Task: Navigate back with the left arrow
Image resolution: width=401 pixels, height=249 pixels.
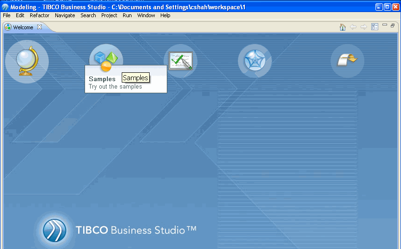Action: [x=353, y=27]
